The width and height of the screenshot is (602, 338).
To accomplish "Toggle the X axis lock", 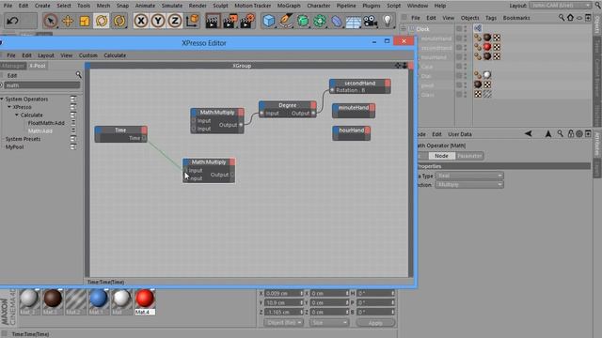I will [x=141, y=21].
